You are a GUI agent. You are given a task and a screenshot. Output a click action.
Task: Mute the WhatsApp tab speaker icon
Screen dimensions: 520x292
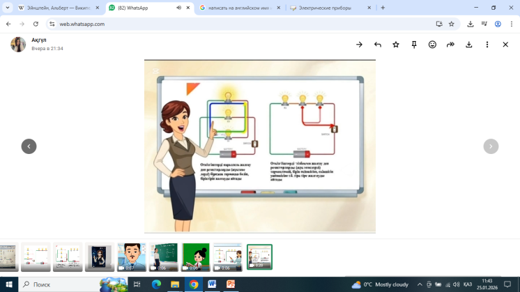pos(178,8)
